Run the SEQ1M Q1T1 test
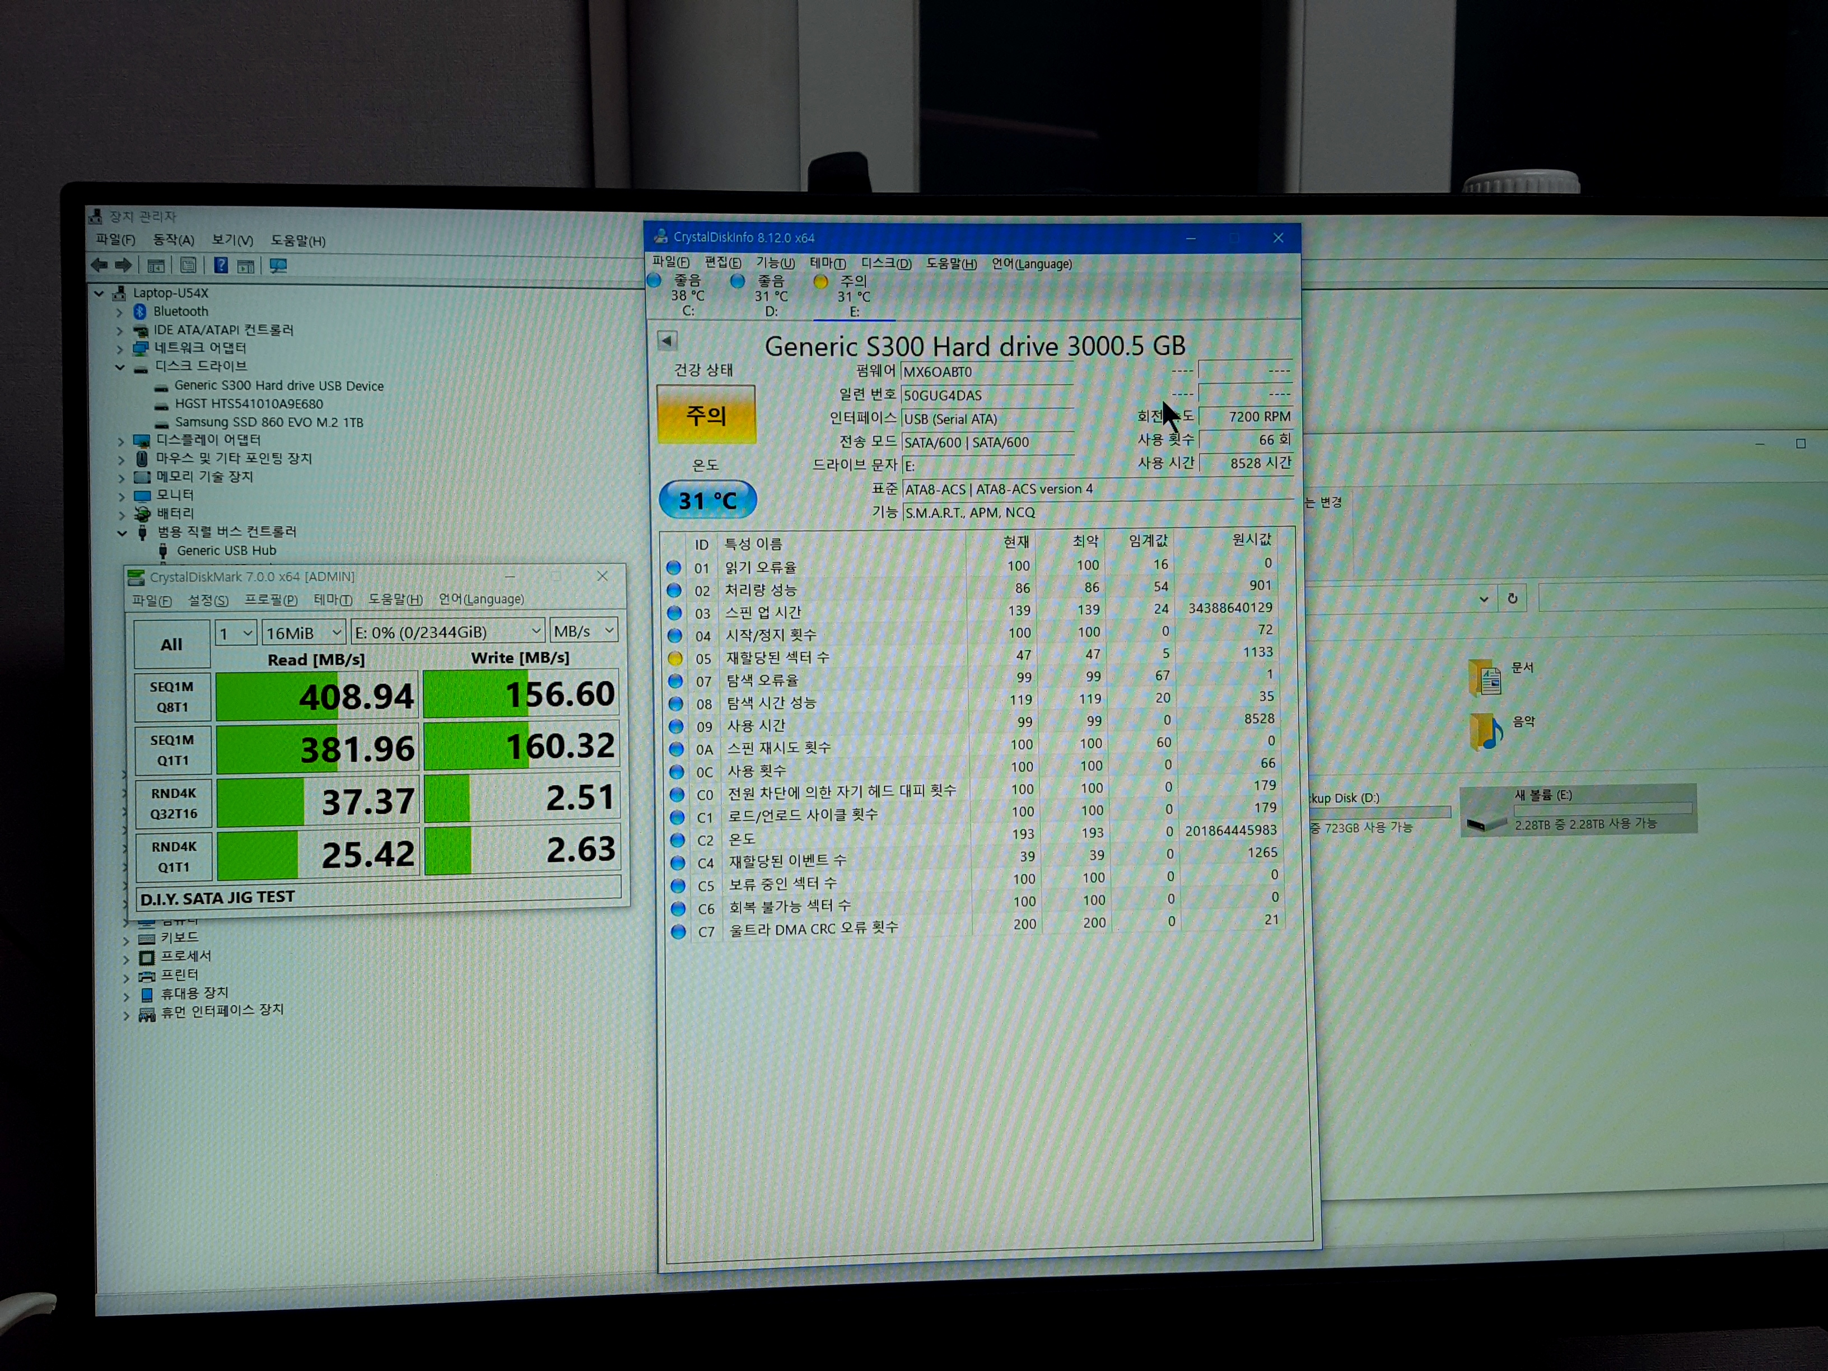1828x1371 pixels. click(x=172, y=749)
